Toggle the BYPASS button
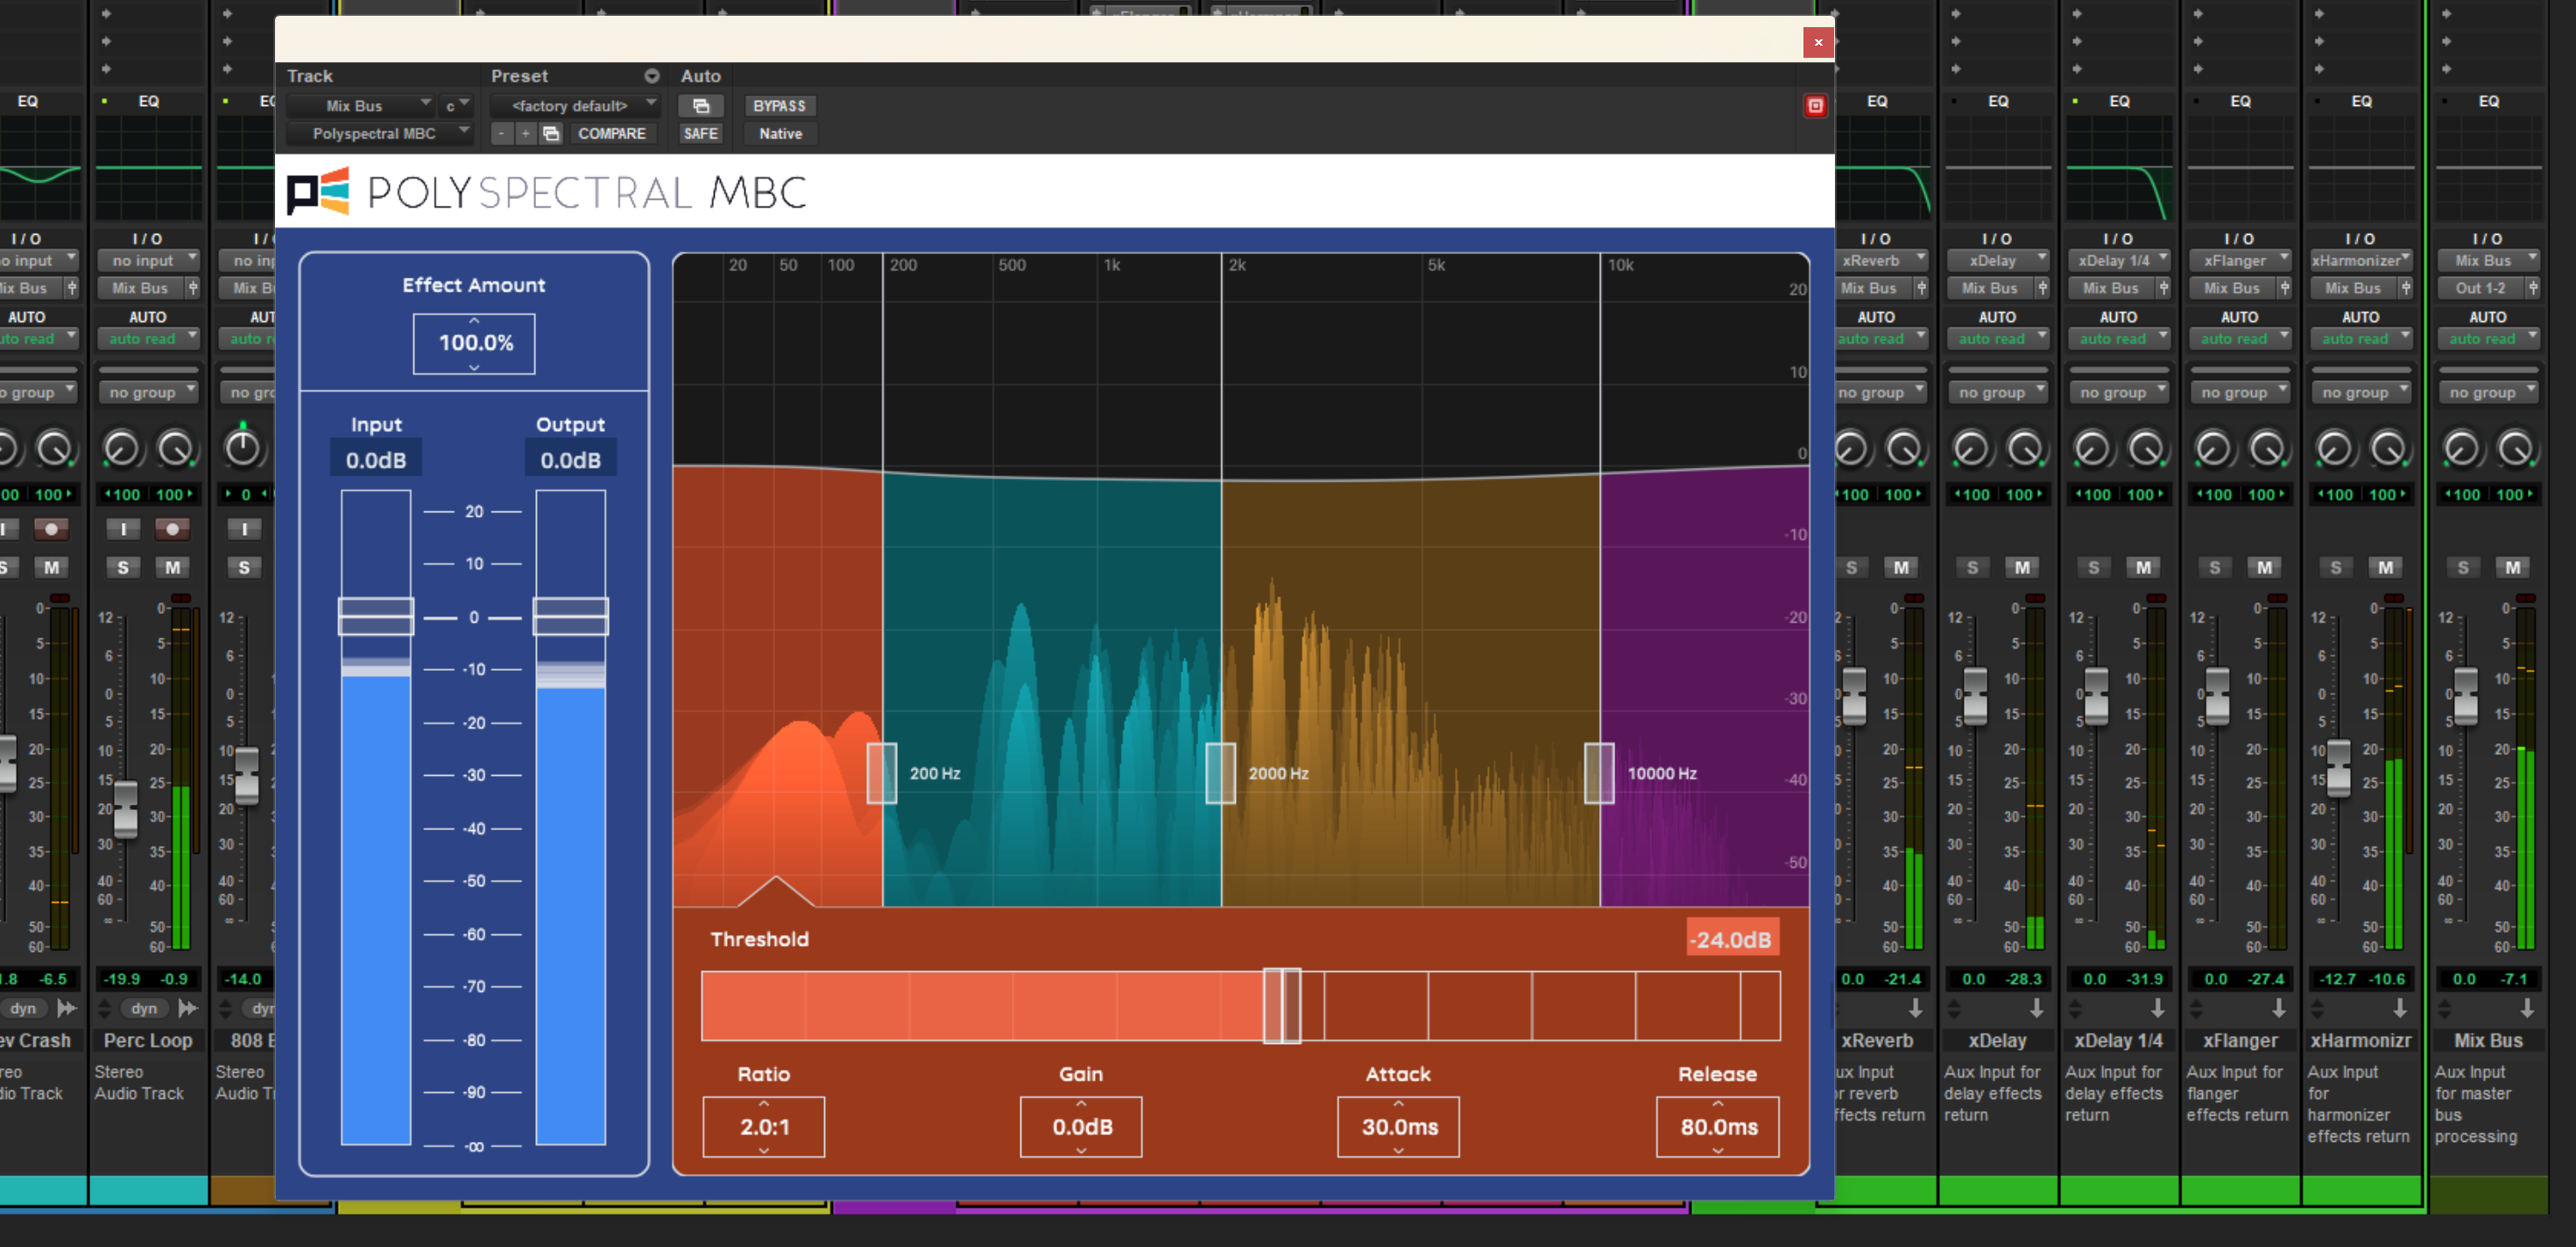 tap(779, 105)
